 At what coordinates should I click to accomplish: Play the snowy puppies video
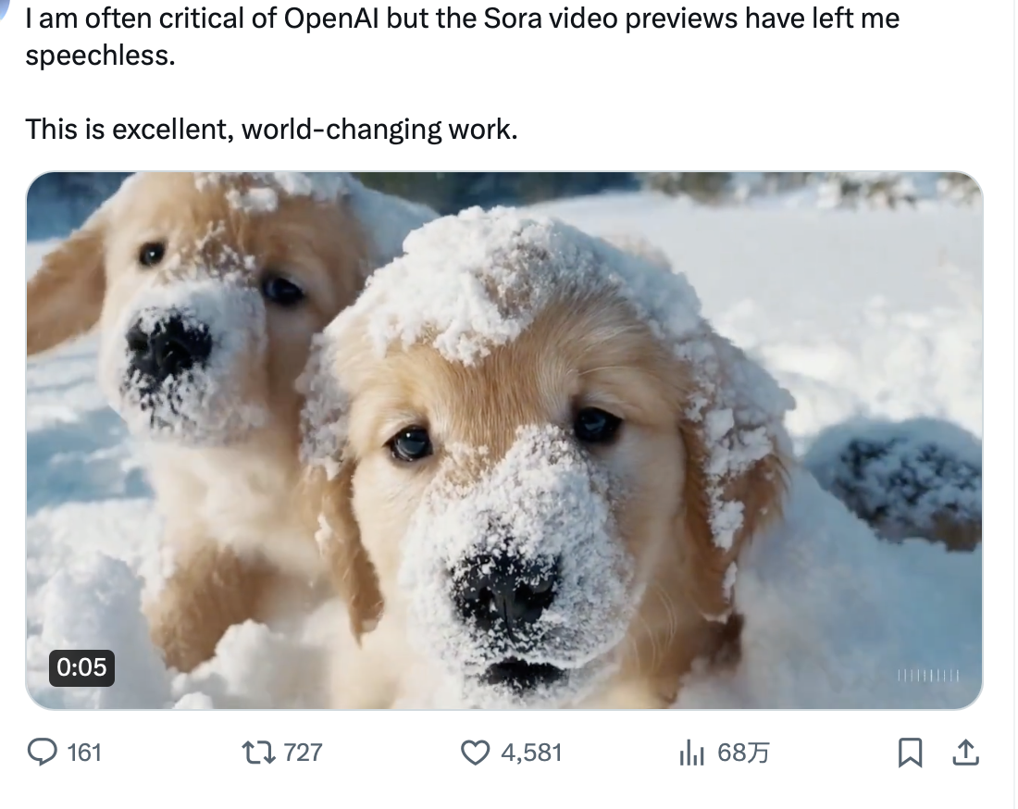coord(504,440)
